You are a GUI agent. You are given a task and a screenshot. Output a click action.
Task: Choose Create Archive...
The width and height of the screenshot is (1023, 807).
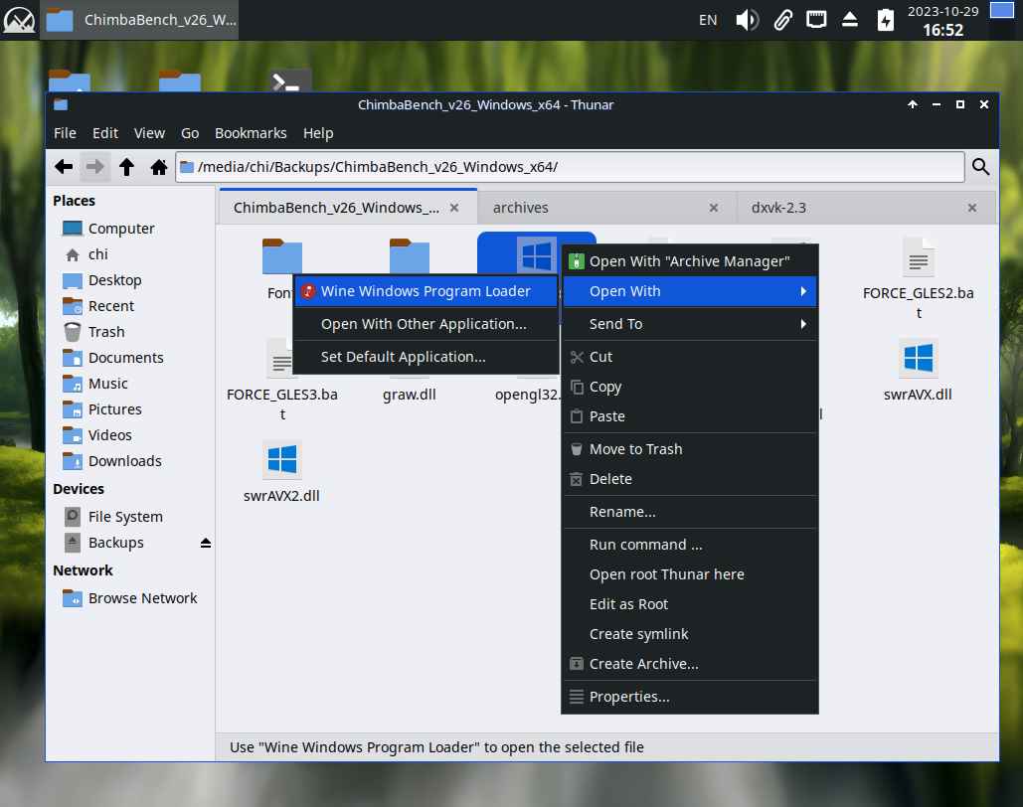[690, 664]
